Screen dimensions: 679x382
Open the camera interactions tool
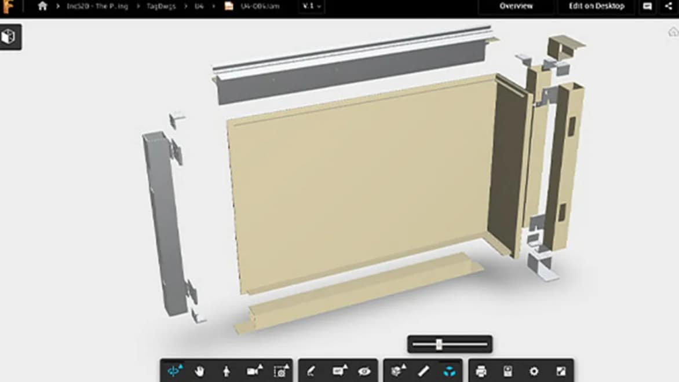pos(254,371)
